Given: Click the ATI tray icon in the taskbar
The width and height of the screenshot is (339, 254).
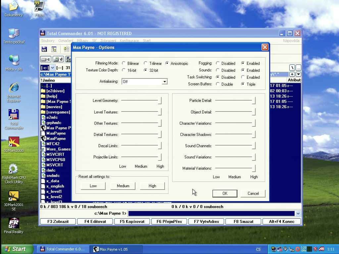Looking at the screenshot, I should [x=321, y=249].
